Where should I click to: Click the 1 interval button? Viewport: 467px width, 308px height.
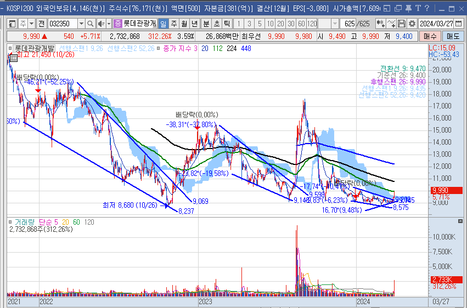[239, 24]
